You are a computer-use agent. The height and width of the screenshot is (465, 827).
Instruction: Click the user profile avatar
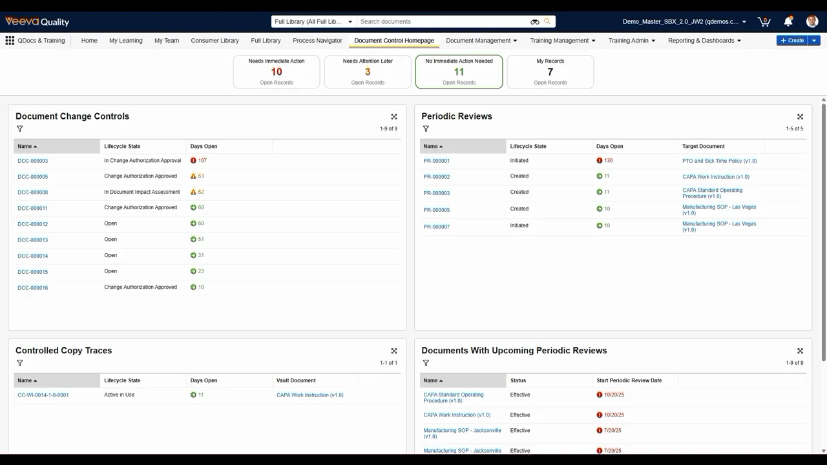812,21
